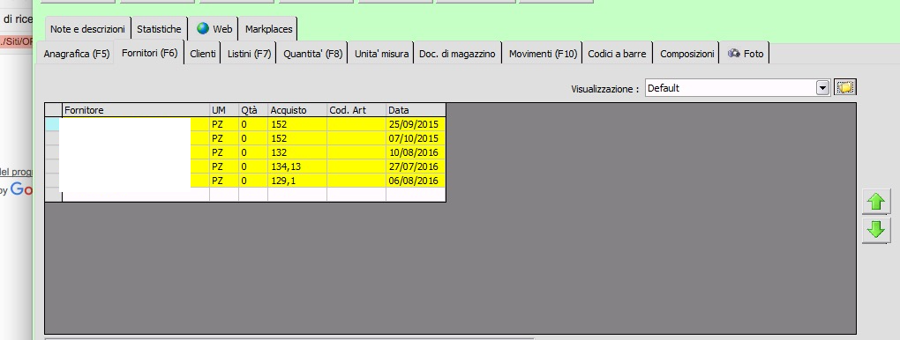
Task: Select the date cell 27/07/2016
Action: 416,166
